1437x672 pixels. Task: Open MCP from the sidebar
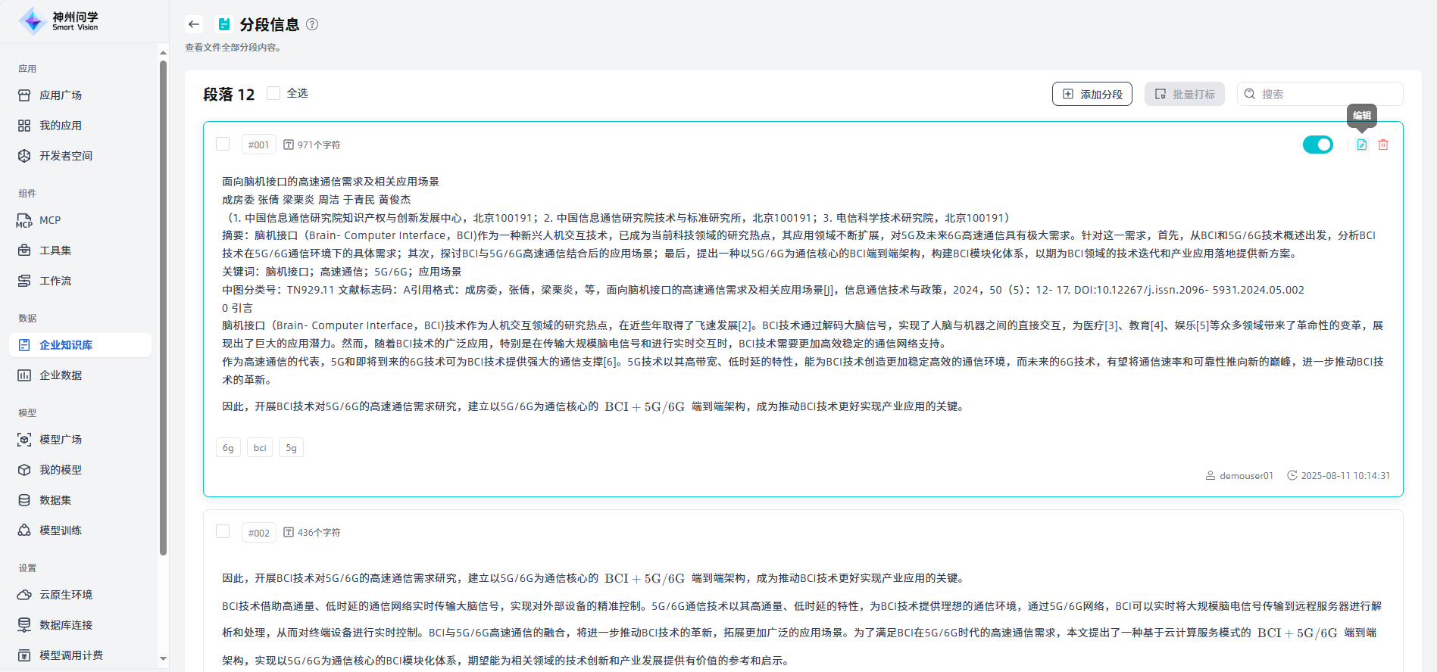(50, 220)
